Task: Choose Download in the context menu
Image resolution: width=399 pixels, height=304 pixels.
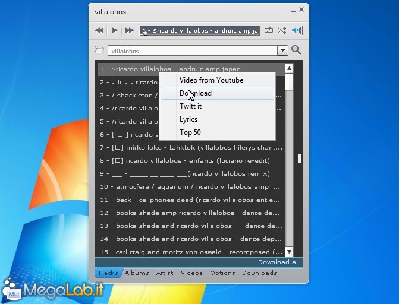Action: click(x=217, y=93)
